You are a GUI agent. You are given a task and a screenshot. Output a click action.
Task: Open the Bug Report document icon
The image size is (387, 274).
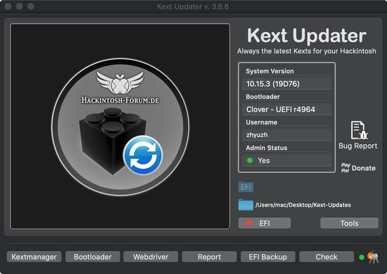click(x=359, y=130)
